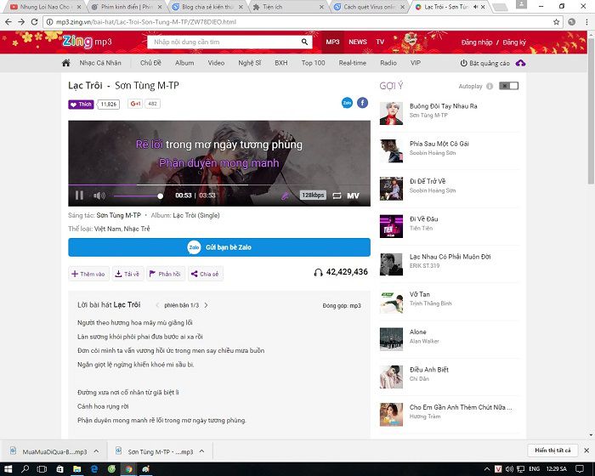The image size is (595, 476).
Task: Click Gửi bạn bè Zalo button
Action: (219, 247)
